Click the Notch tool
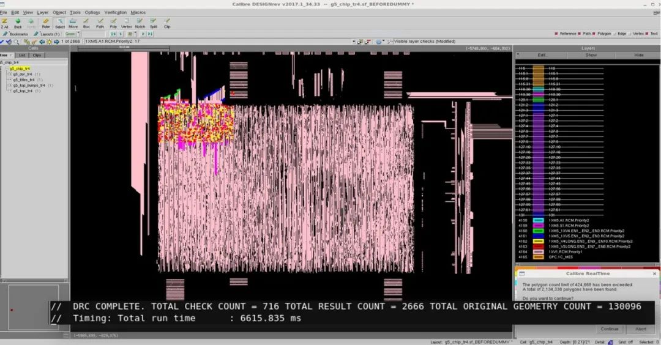 [140, 23]
